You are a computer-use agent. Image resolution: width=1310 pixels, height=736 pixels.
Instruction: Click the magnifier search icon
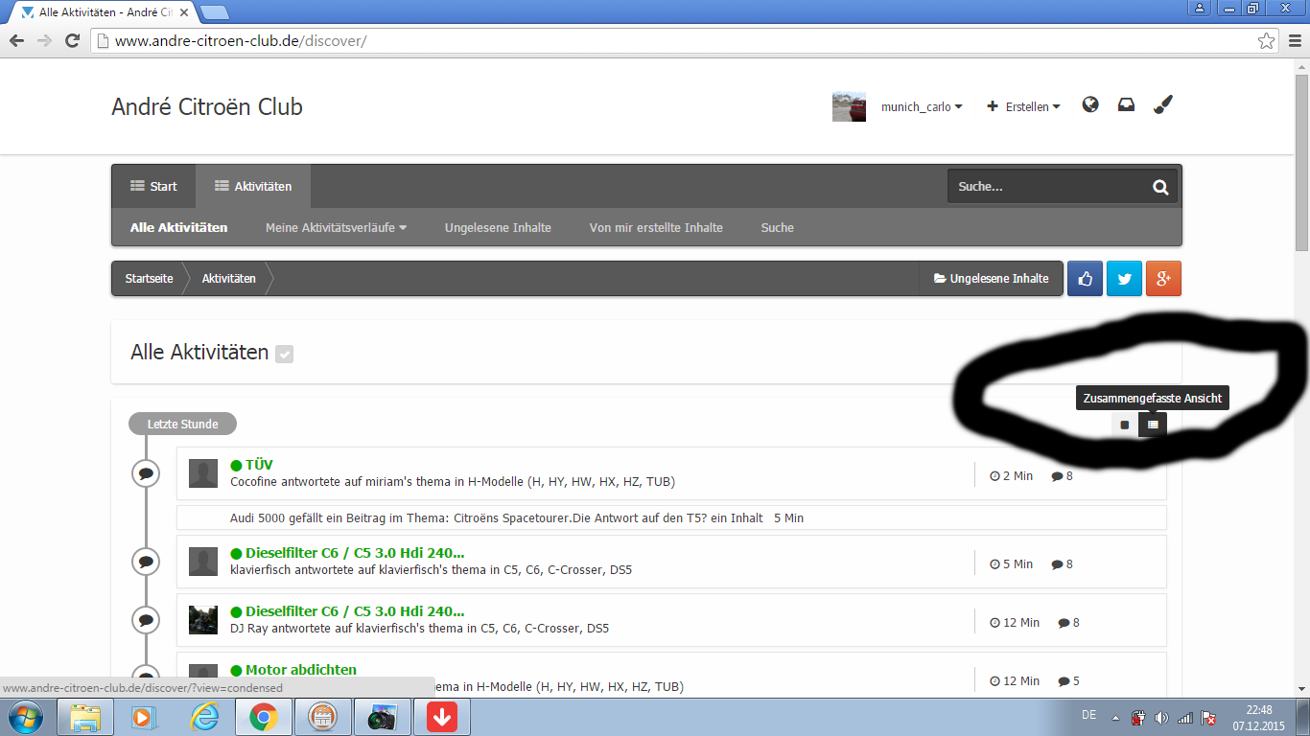pos(1160,187)
